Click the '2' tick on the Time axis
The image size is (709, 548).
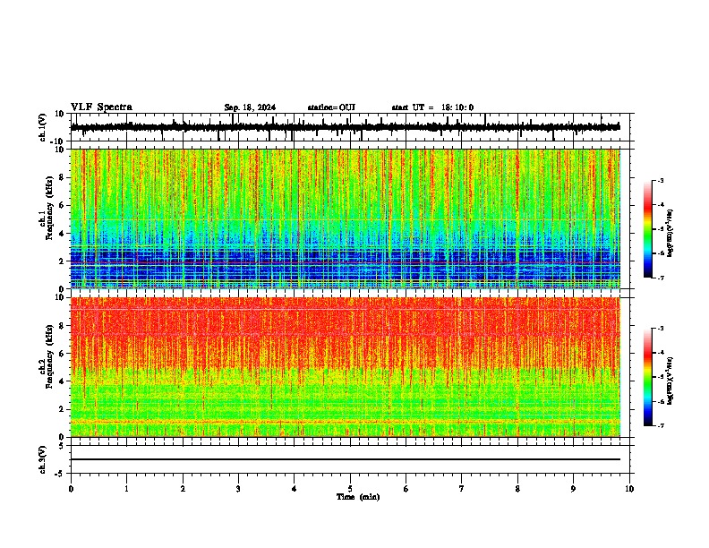click(x=183, y=489)
